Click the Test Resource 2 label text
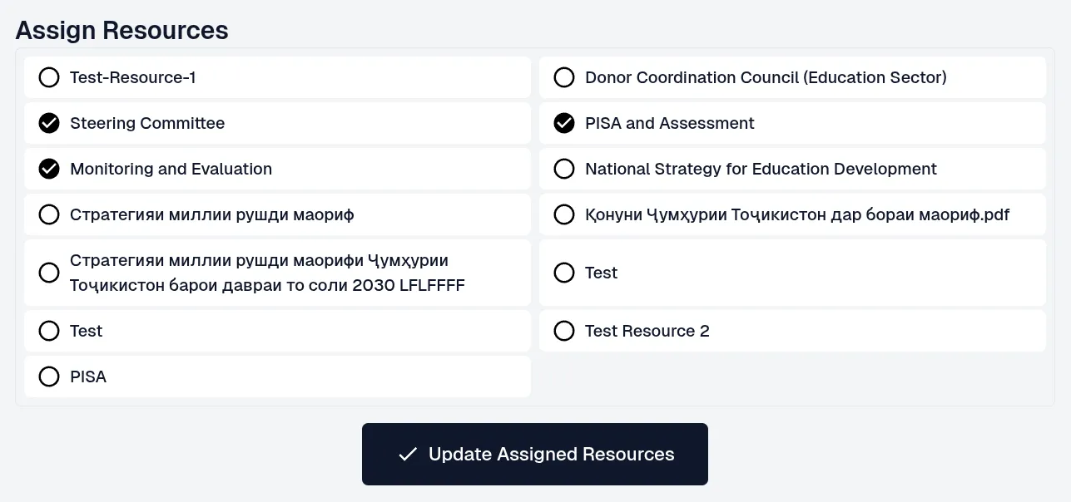 point(647,331)
